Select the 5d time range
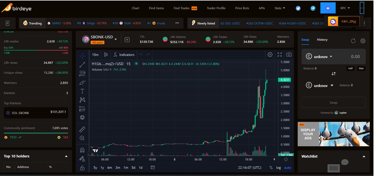The height and width of the screenshot is (176, 376). click(133, 168)
